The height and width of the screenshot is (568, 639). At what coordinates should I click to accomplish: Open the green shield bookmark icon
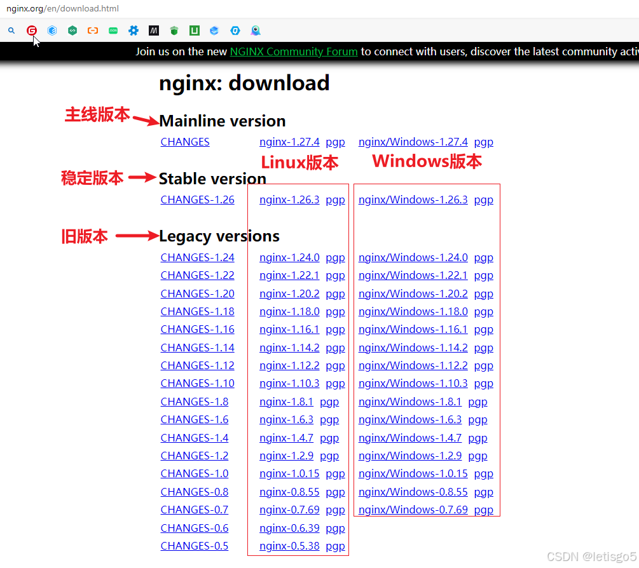pos(174,30)
